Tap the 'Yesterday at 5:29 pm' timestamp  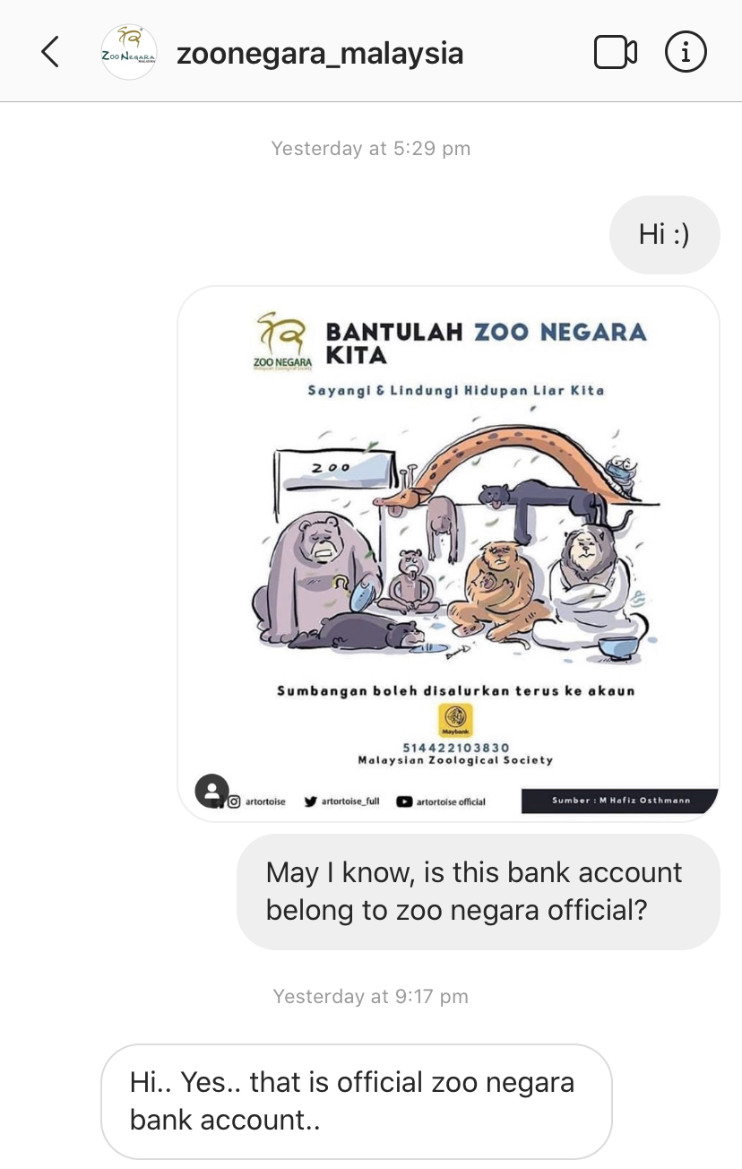coord(371,148)
